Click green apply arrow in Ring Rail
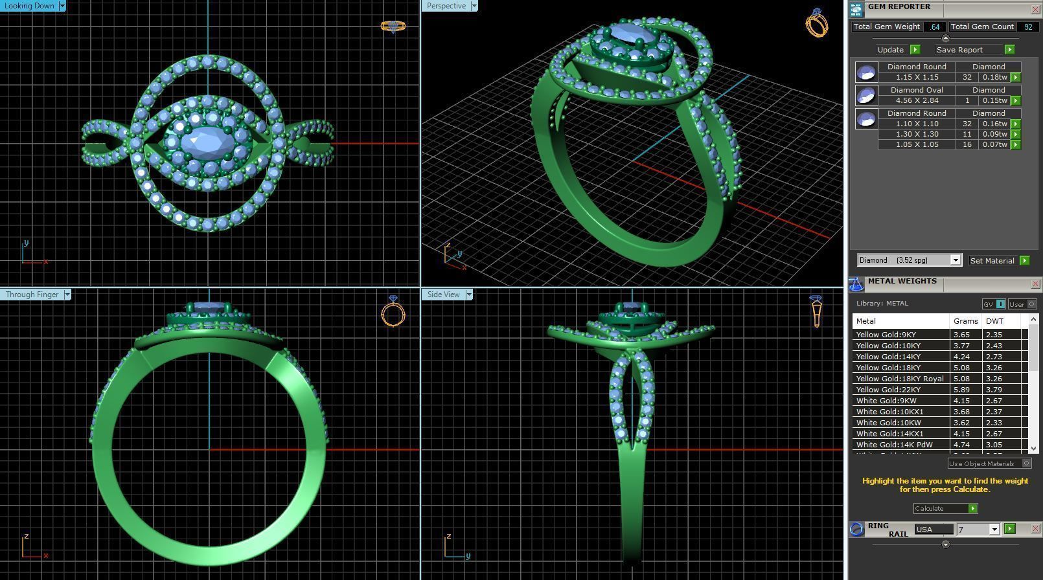1043x580 pixels. [1009, 529]
